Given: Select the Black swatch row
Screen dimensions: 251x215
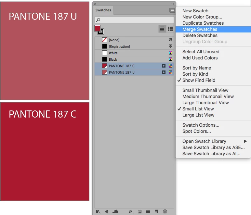Looking at the screenshot, I should click(134, 59).
